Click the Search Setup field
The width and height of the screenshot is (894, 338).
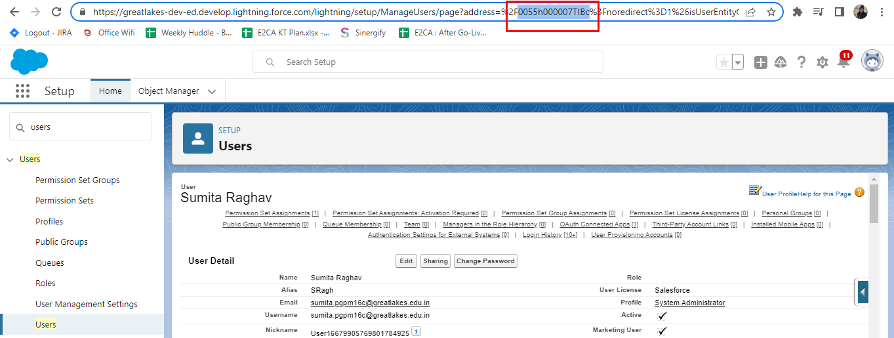[427, 62]
